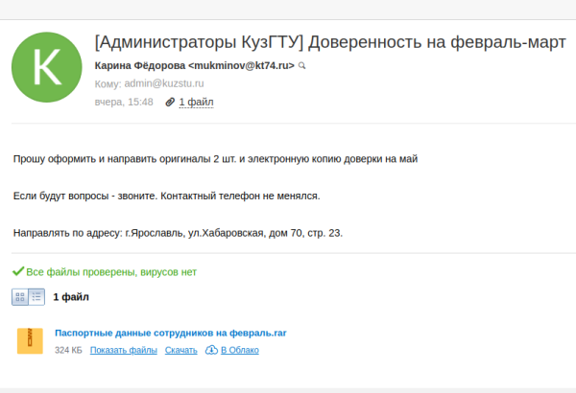Click the message date 'вчера, 15:48'
The height and width of the screenshot is (393, 576).
coord(124,101)
